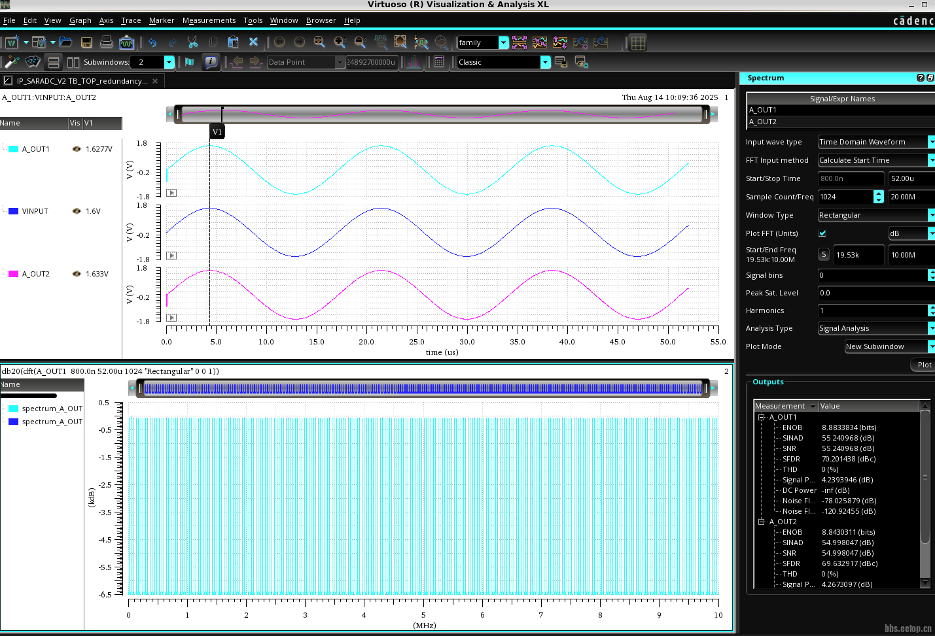Click the Sample Count 1024 field
Screen dimensions: 935x636
tap(845, 197)
